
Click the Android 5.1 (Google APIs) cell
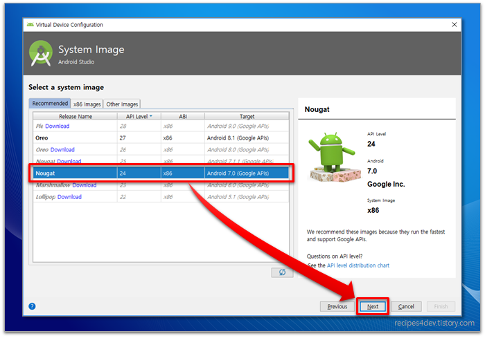tap(247, 196)
